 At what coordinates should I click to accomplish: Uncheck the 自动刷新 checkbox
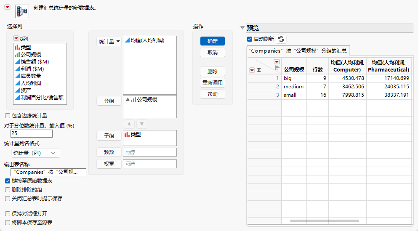point(250,39)
